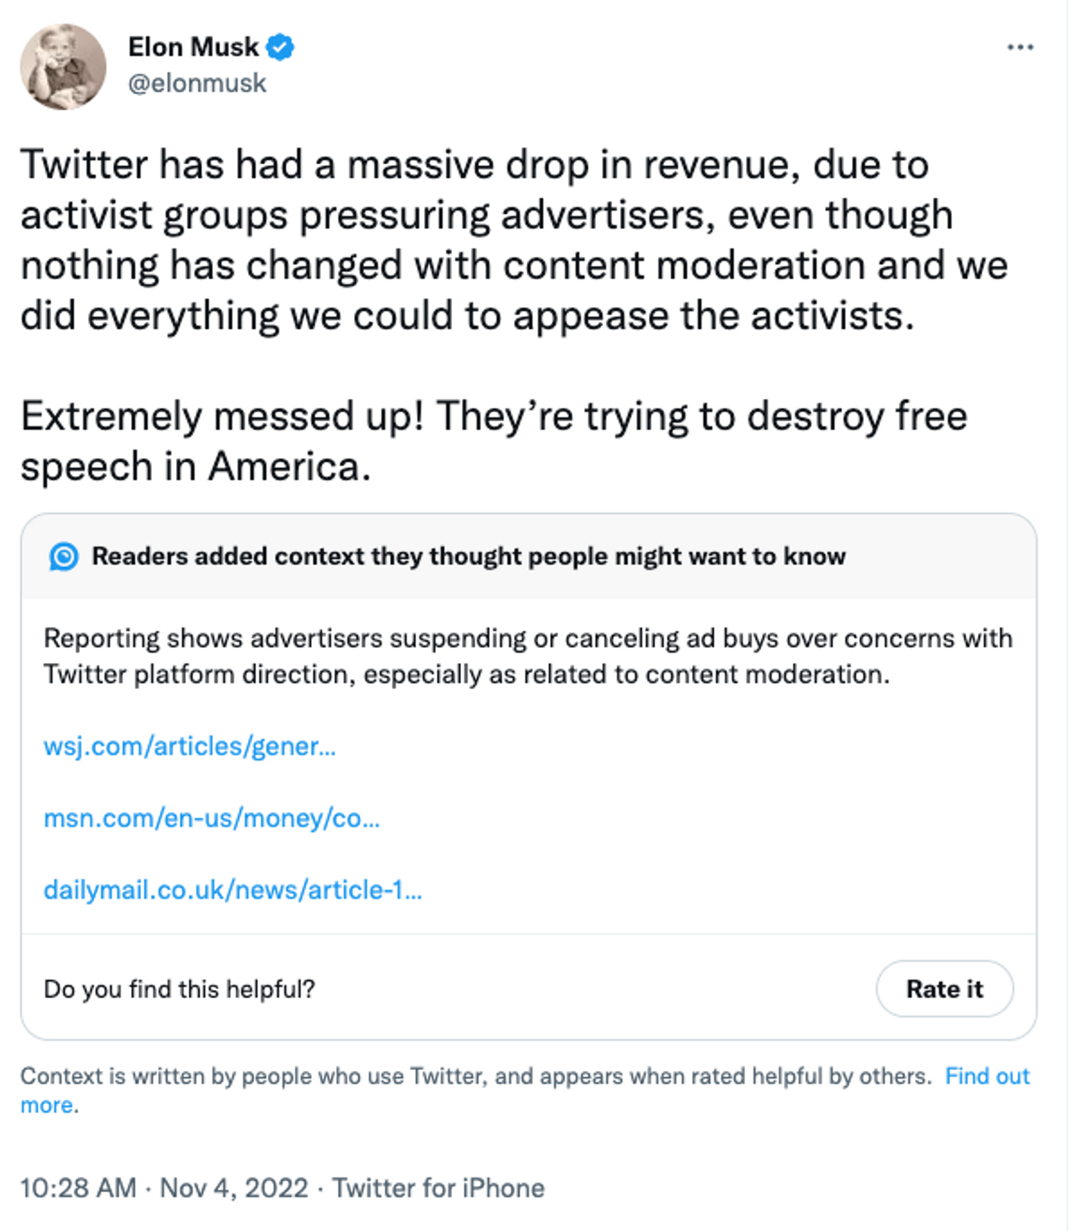Click the blue verified badge icon
The width and height of the screenshot is (1075, 1231).
click(279, 48)
